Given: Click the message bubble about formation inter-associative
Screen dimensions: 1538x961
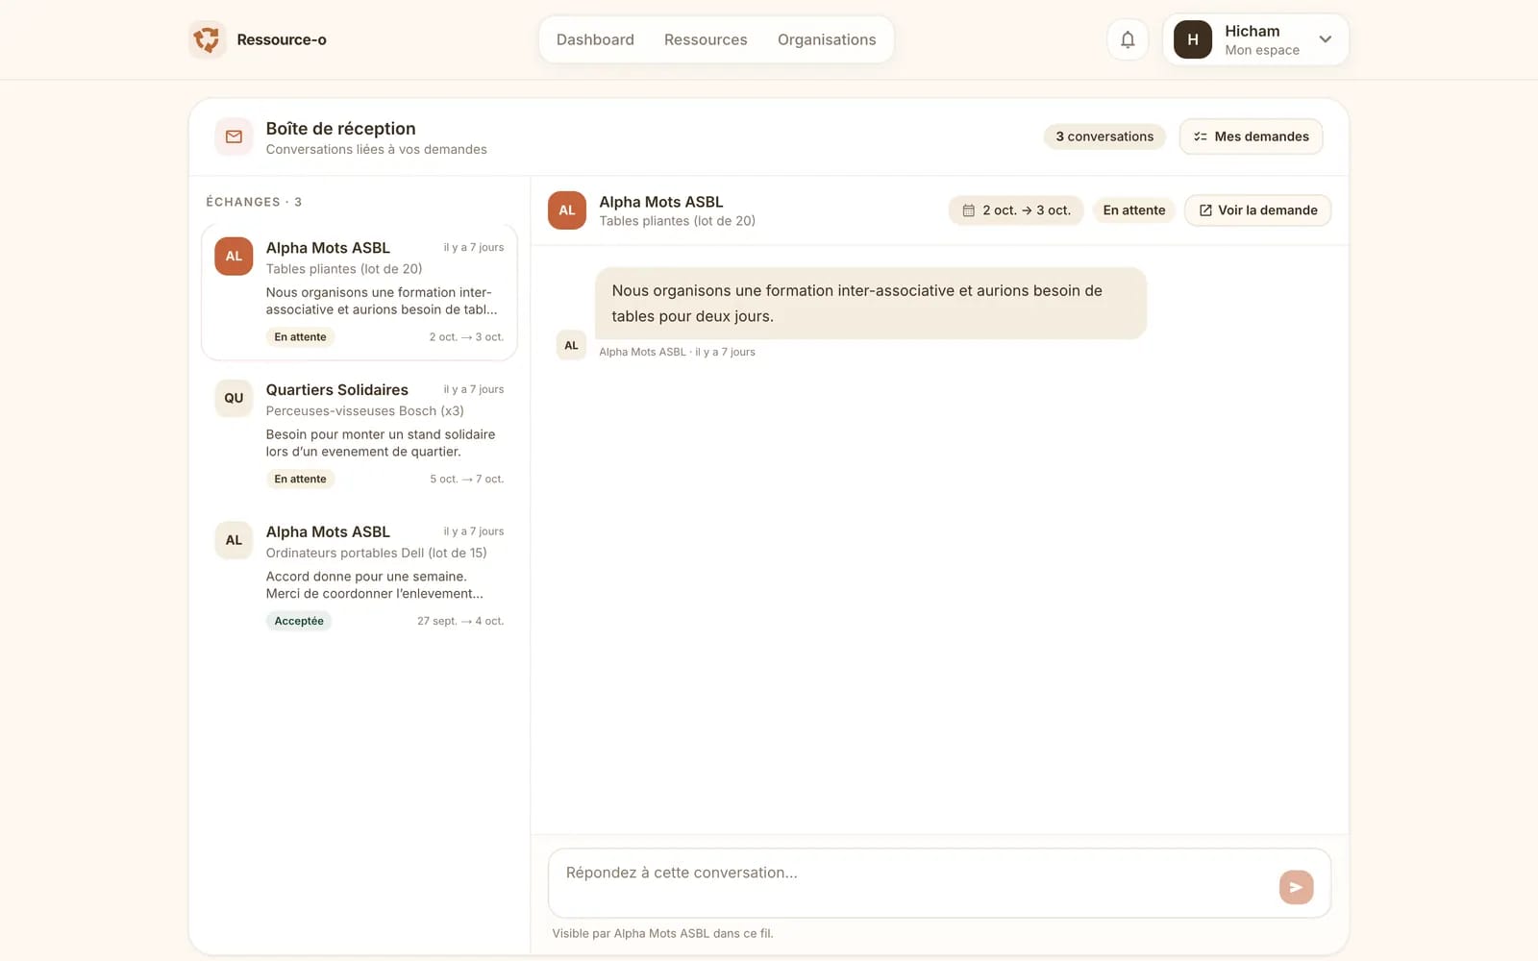Looking at the screenshot, I should pyautogui.click(x=871, y=303).
